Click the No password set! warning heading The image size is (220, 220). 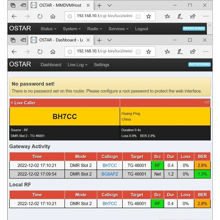[x=33, y=84]
